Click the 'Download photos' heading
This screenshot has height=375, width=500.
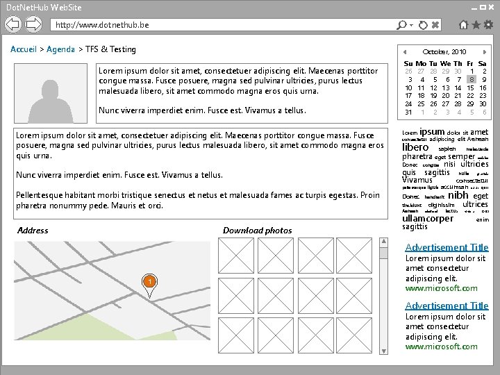click(258, 231)
